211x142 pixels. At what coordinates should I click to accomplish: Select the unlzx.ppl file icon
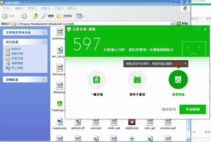point(150,122)
